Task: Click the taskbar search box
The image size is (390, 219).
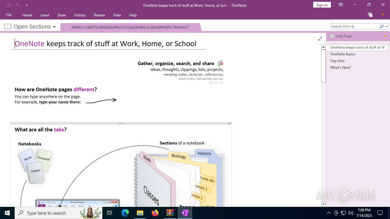Action: click(x=58, y=213)
